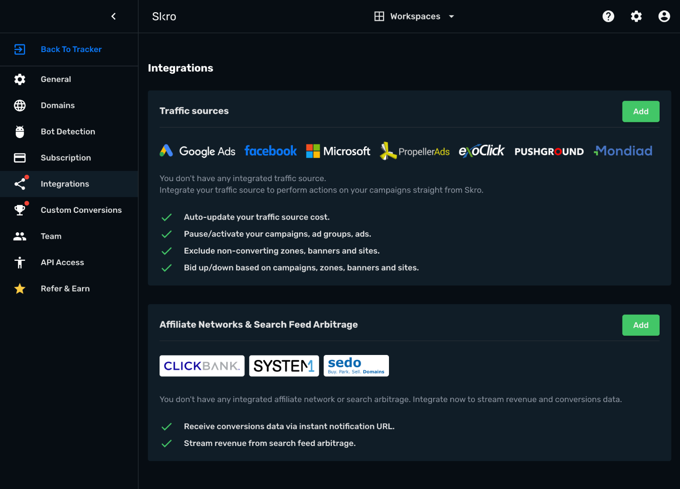This screenshot has width=680, height=489.
Task: Click the Microsoft logo
Action: point(338,151)
